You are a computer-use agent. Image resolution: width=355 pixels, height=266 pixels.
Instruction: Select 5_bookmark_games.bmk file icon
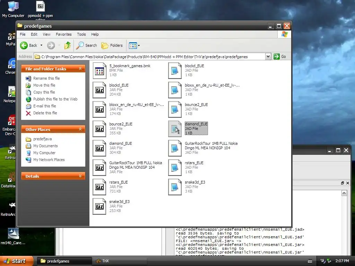pos(99,71)
